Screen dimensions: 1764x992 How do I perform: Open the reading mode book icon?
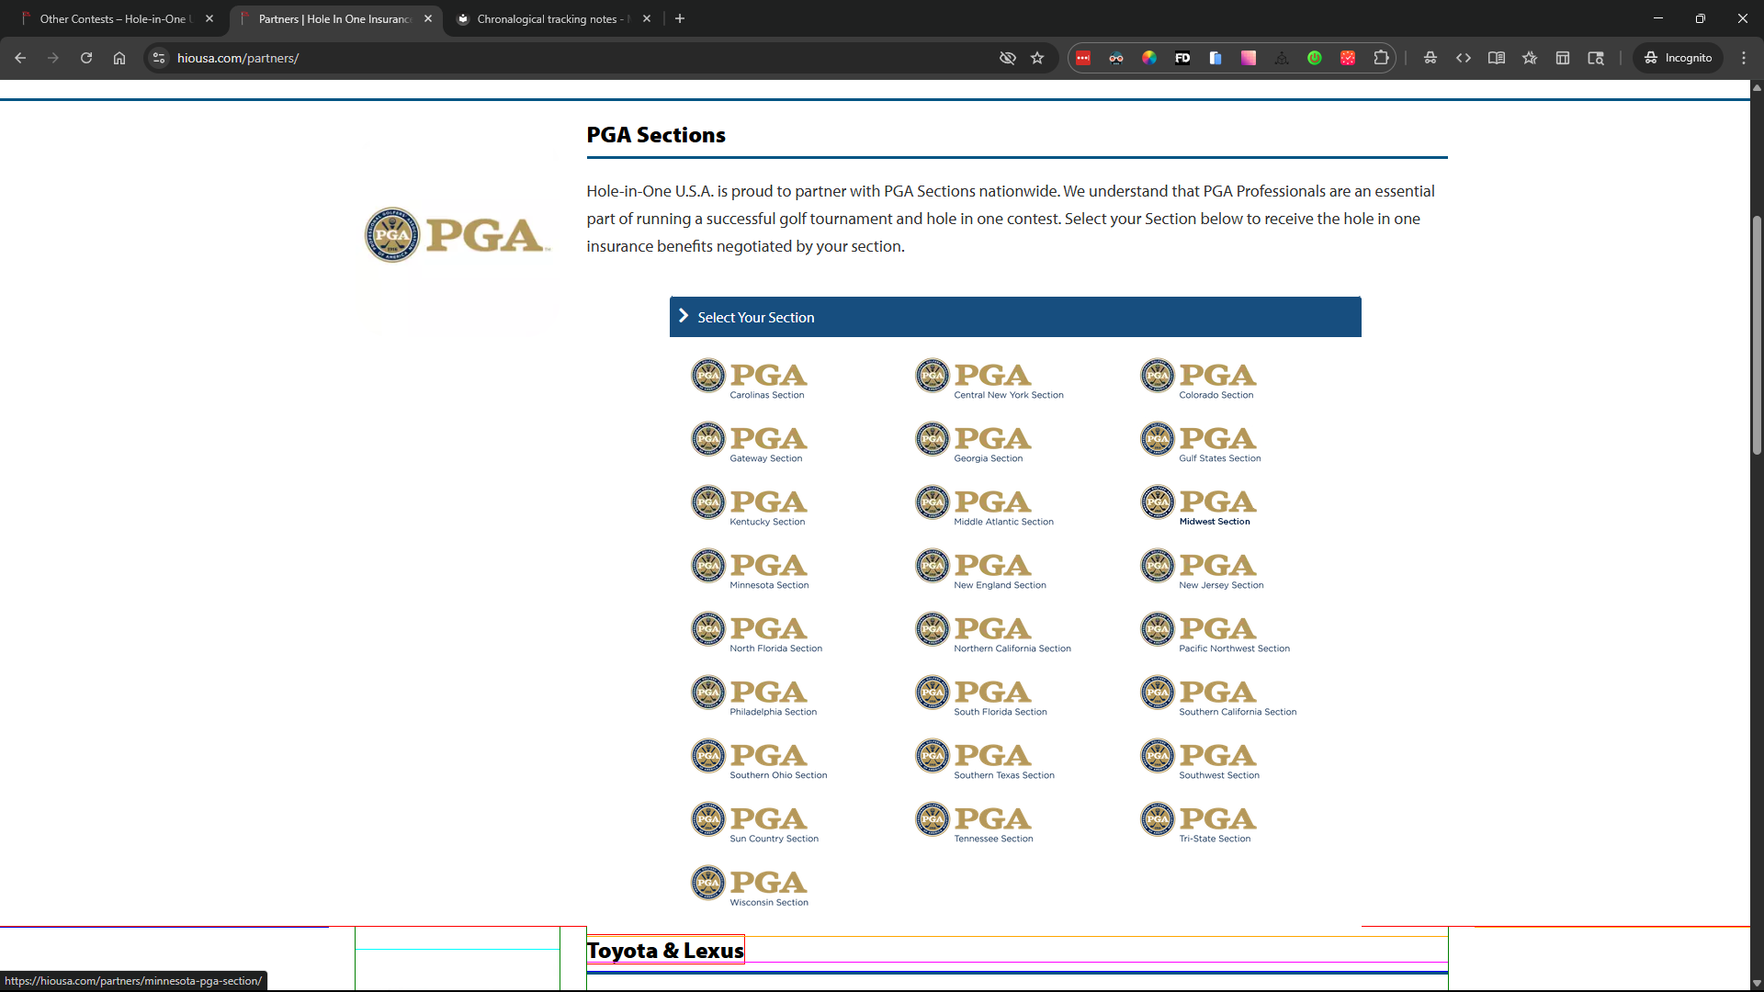(1497, 58)
